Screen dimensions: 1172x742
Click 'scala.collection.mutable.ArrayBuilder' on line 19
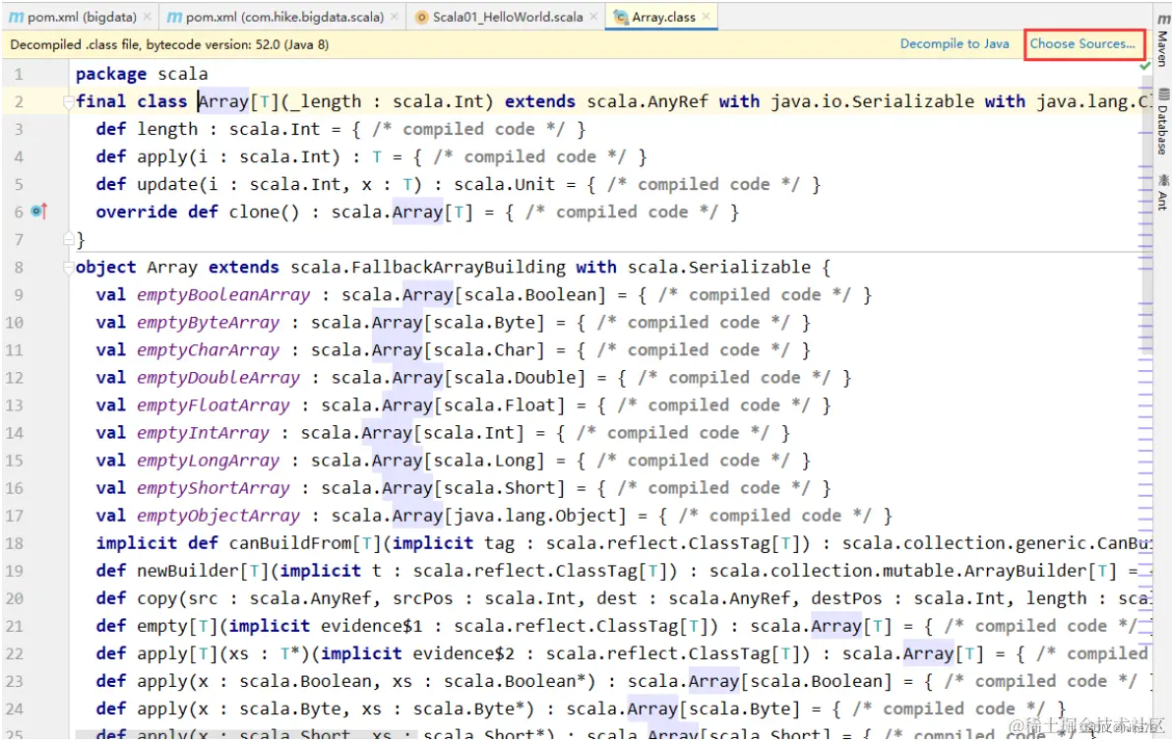point(898,571)
